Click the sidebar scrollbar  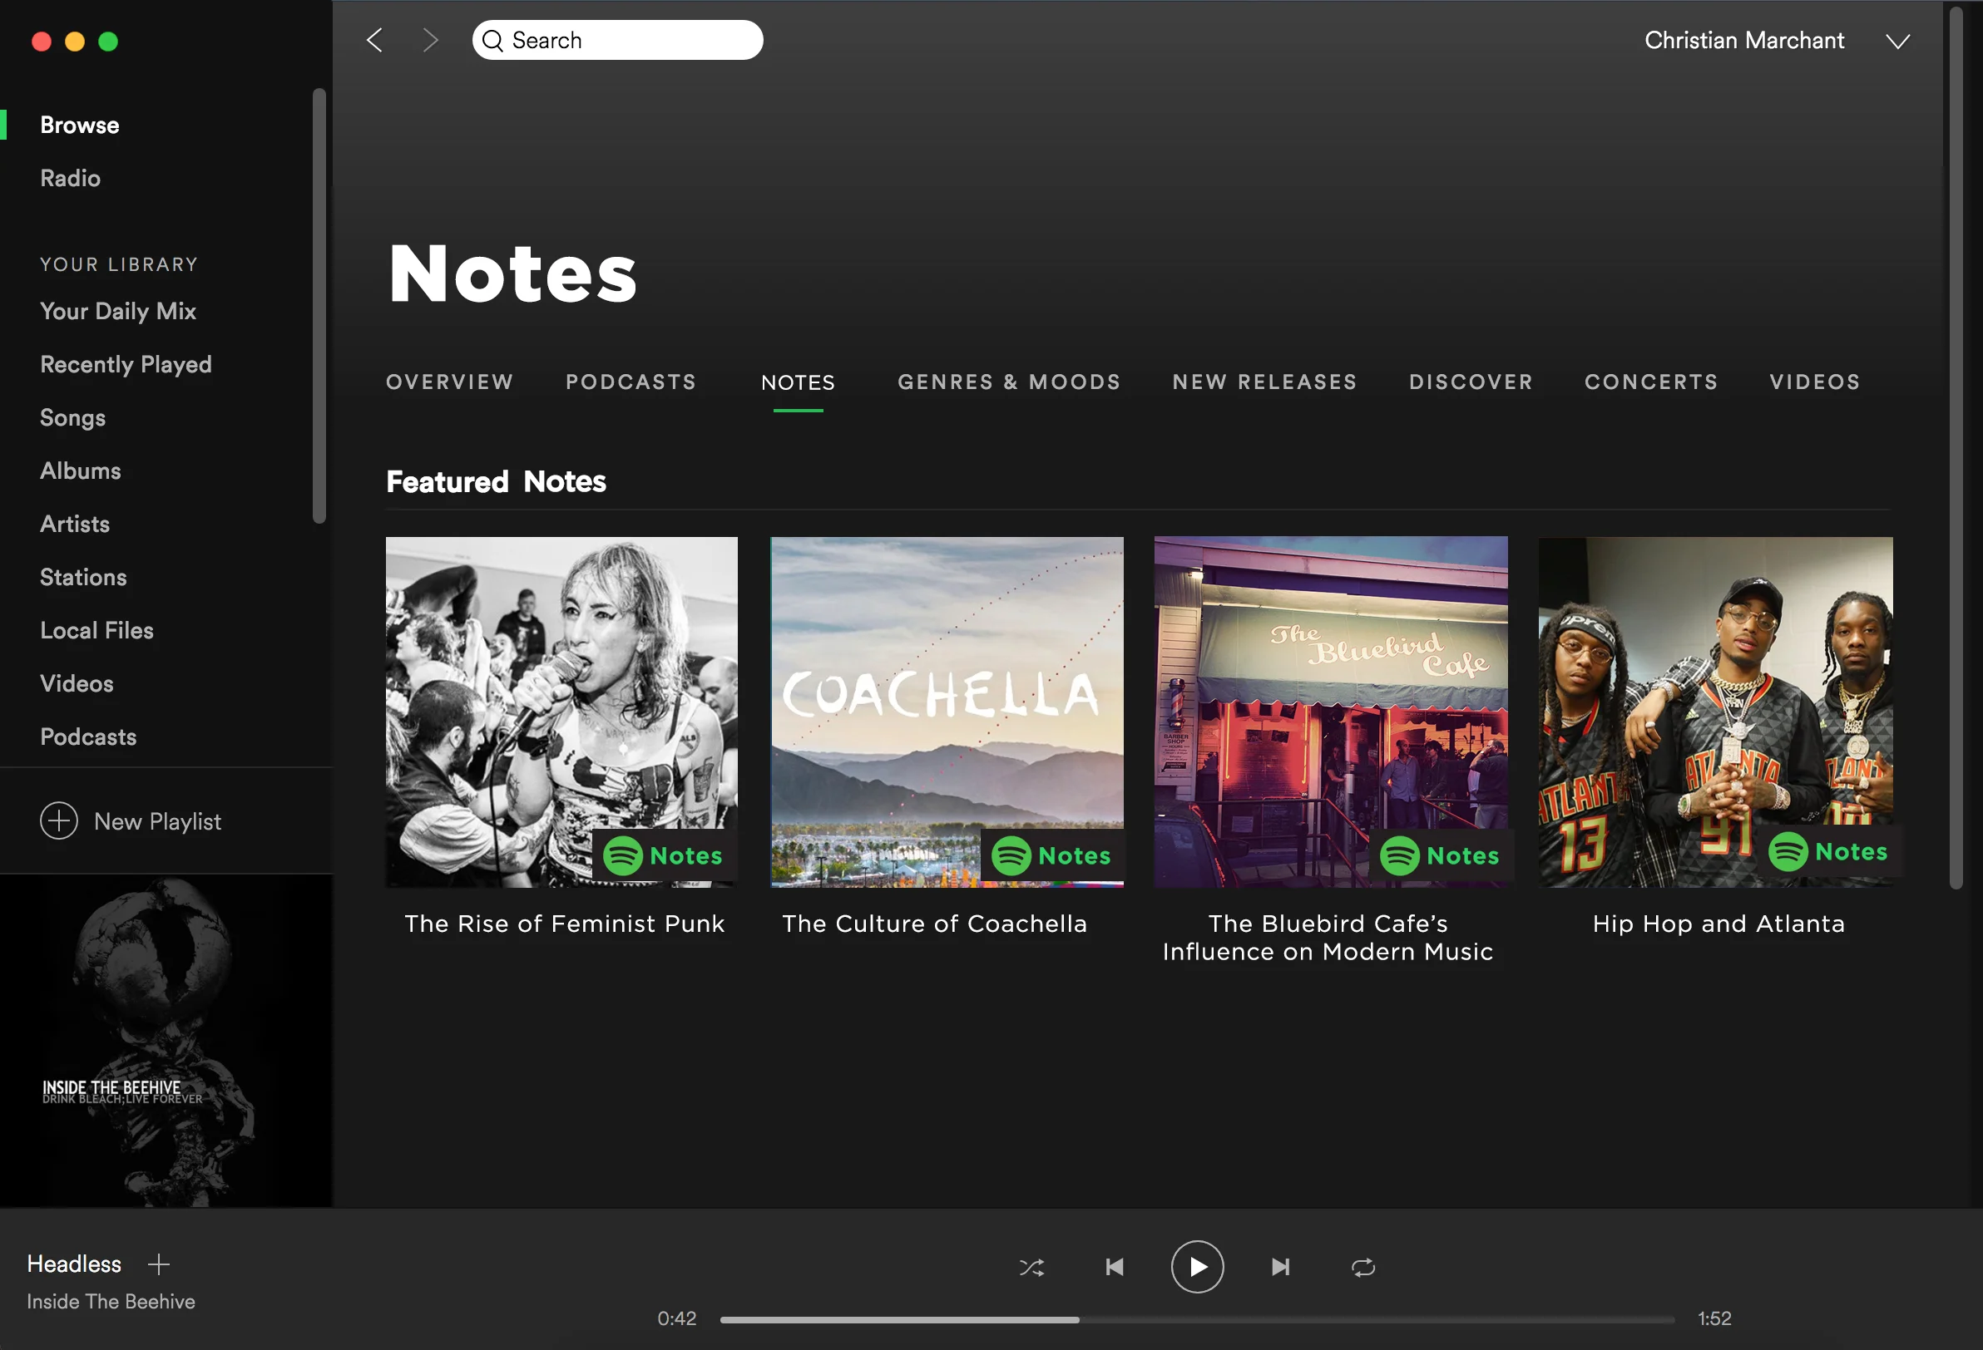point(319,305)
